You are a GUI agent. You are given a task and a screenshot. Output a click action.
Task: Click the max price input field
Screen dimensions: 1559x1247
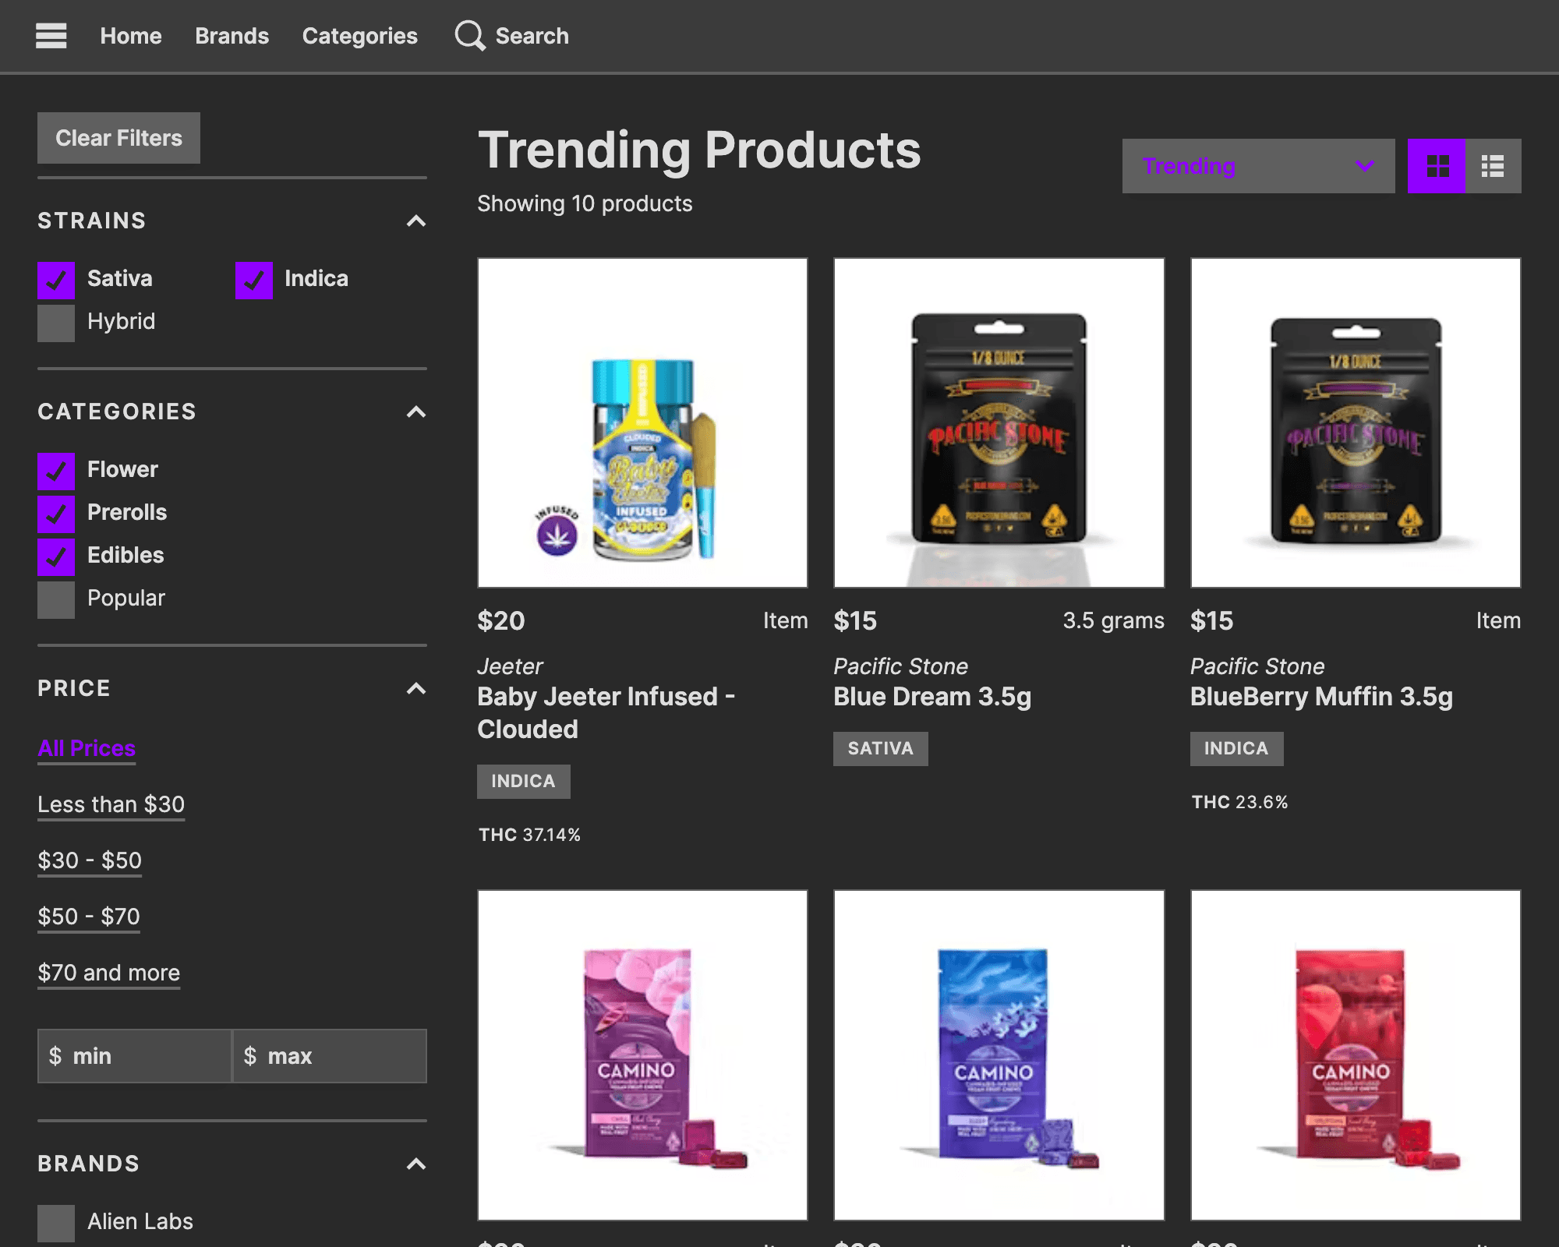[x=330, y=1056]
